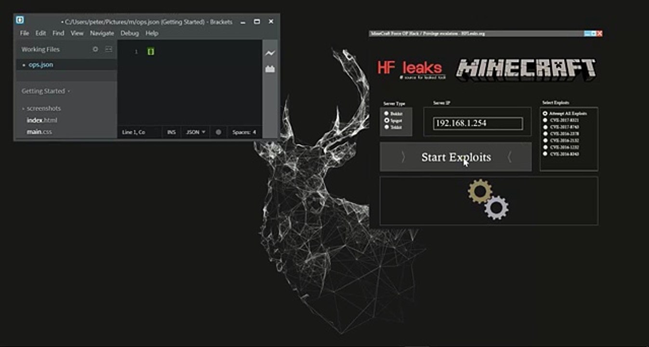
Task: Click the linting status circle in status bar
Action: pos(218,132)
